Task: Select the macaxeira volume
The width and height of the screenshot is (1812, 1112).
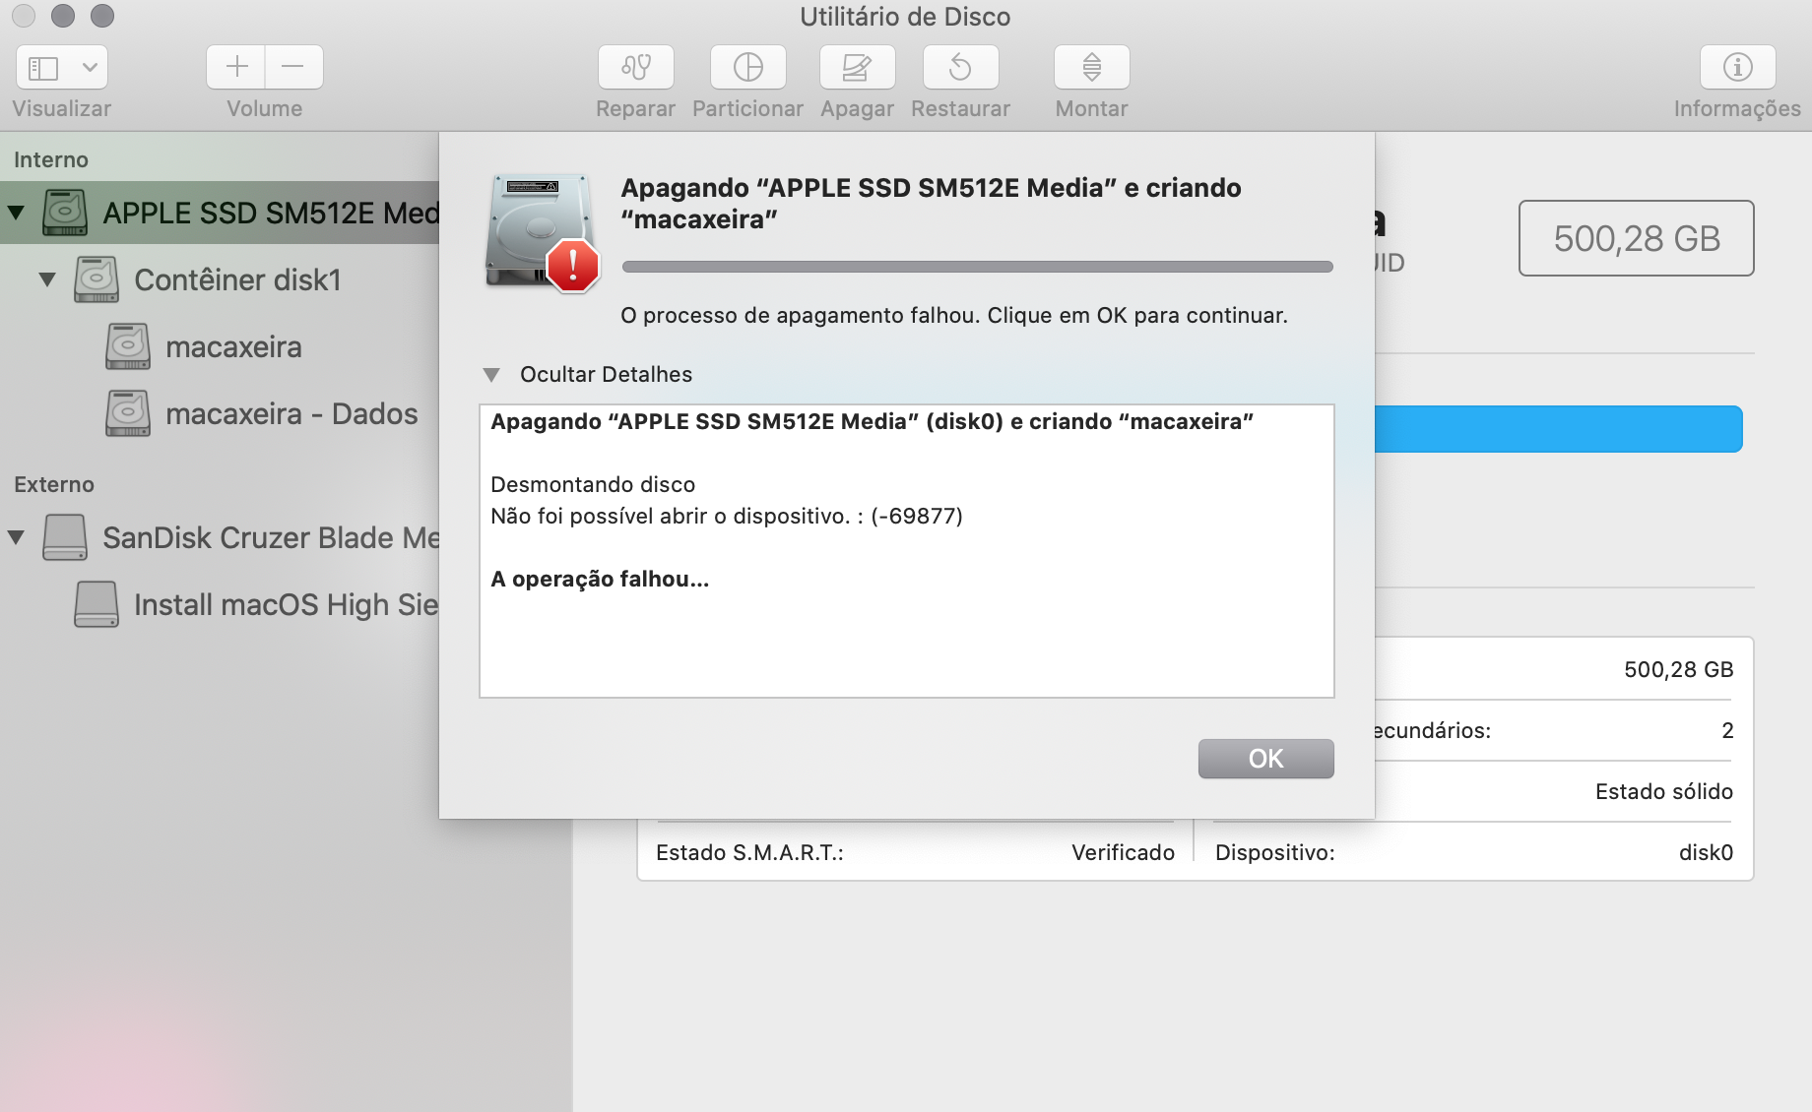Action: [x=220, y=346]
